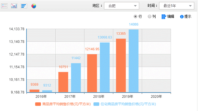Image resolution: width=198 pixels, height=111 pixels.
Task: Click the orange 2017年 bar with value 10751
Action: pos(63,82)
